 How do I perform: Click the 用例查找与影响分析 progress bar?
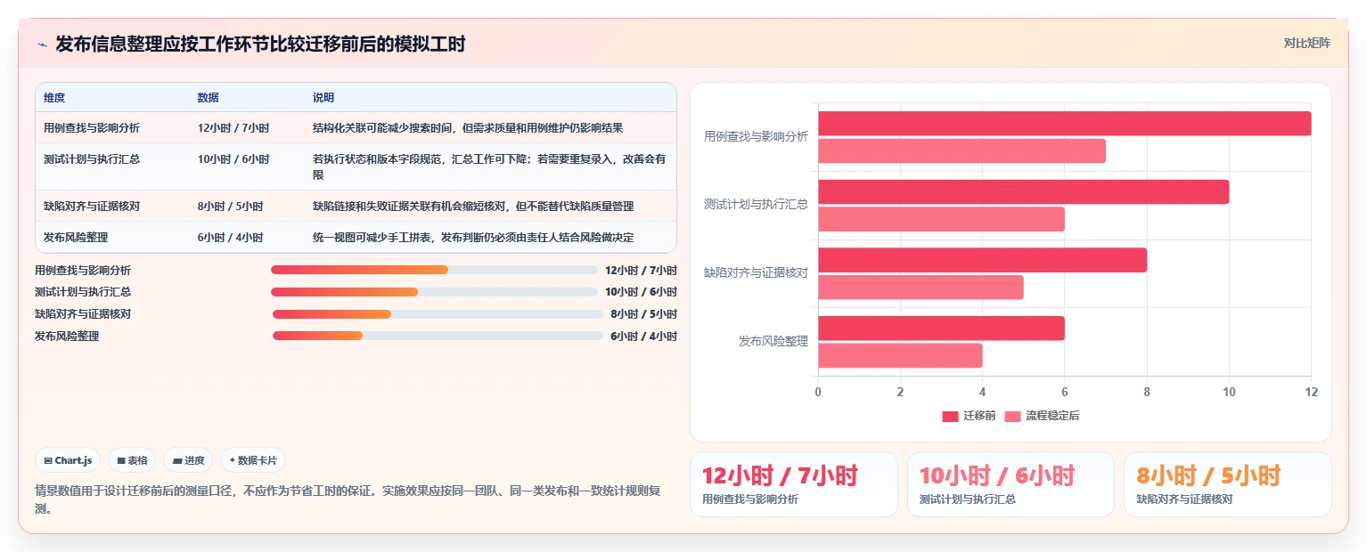(434, 270)
